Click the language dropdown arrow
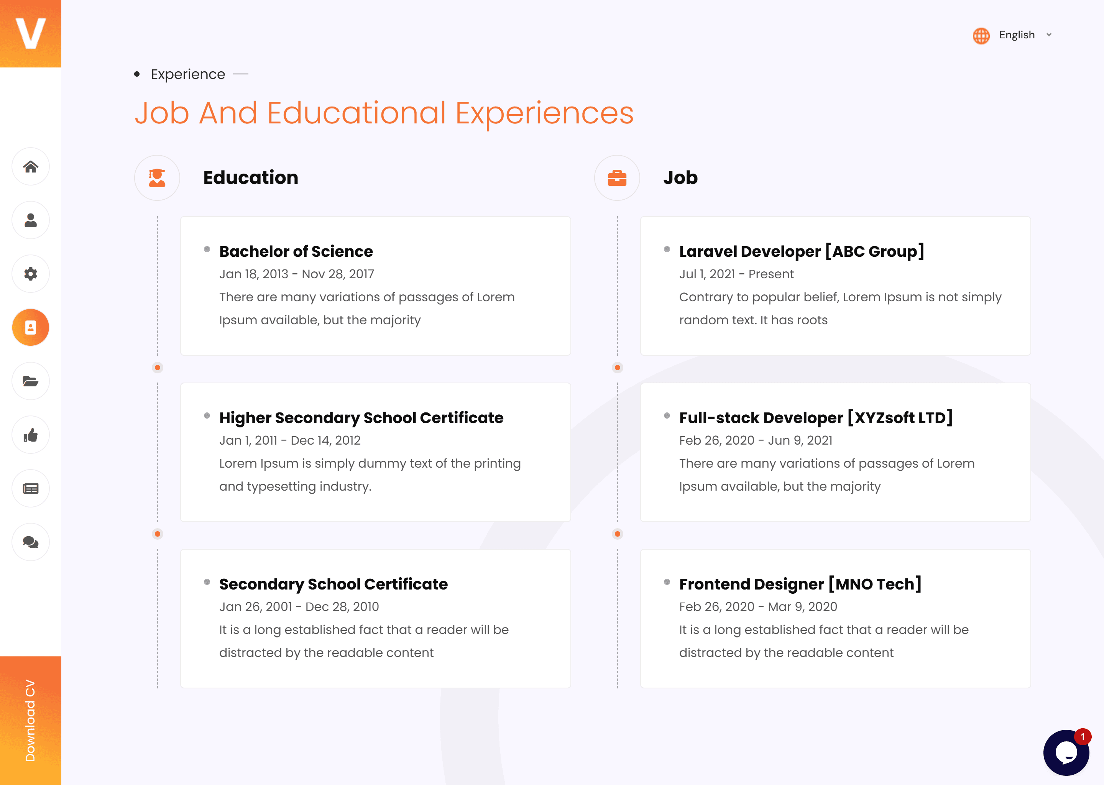 (x=1049, y=35)
